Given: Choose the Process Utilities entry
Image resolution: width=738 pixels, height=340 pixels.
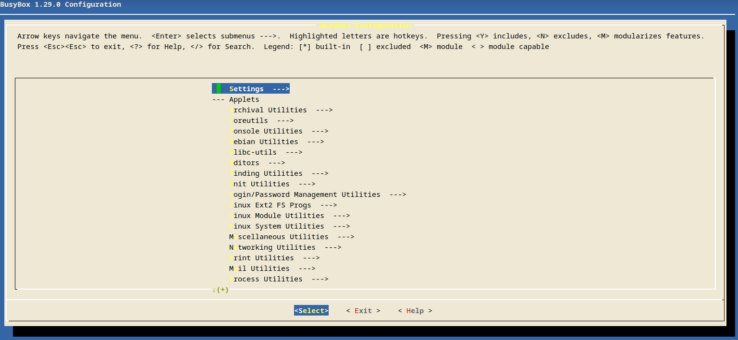Looking at the screenshot, I should click(279, 279).
